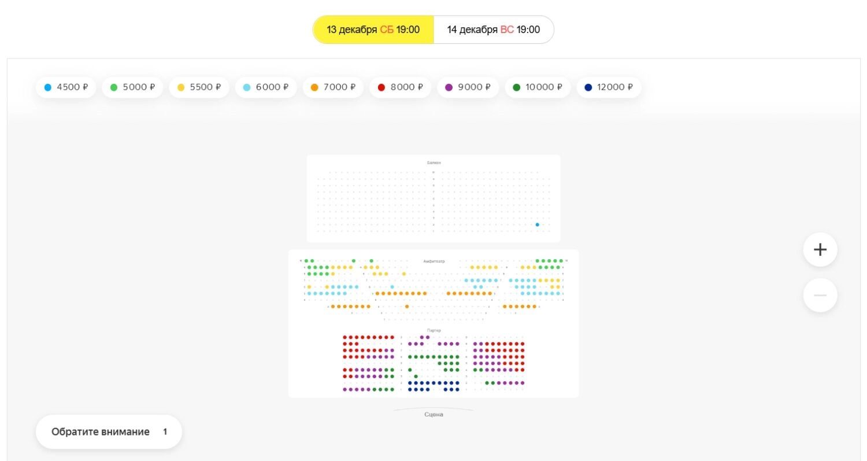Show only 8000 ₽ seats
Image resolution: width=867 pixels, height=461 pixels.
pos(400,87)
